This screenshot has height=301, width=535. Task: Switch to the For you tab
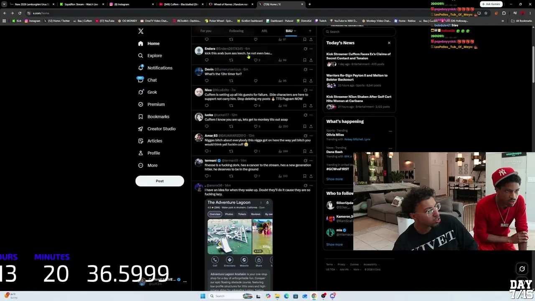coord(206,31)
